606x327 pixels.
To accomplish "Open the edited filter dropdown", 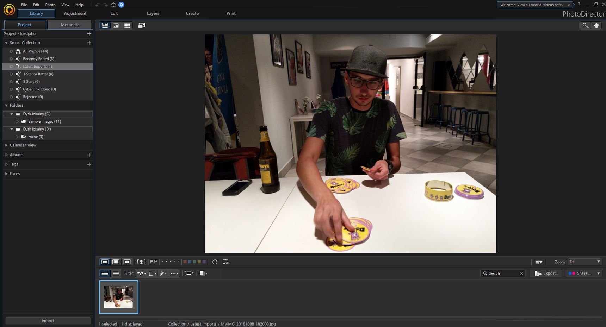I will (163, 273).
